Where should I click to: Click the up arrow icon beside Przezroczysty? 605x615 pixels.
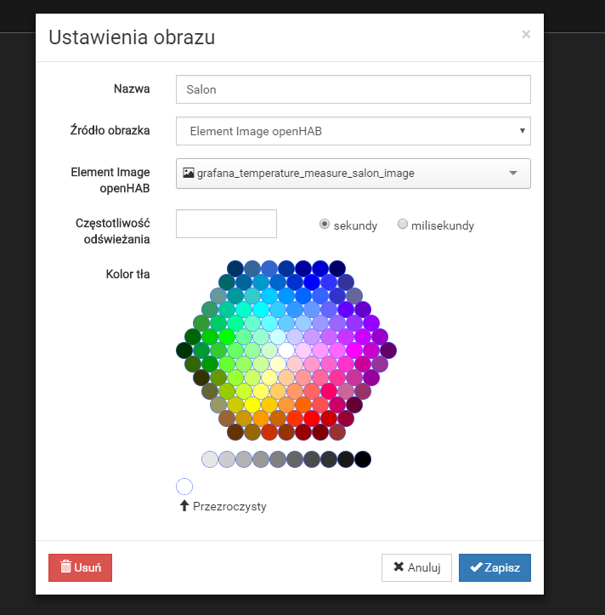coord(184,506)
